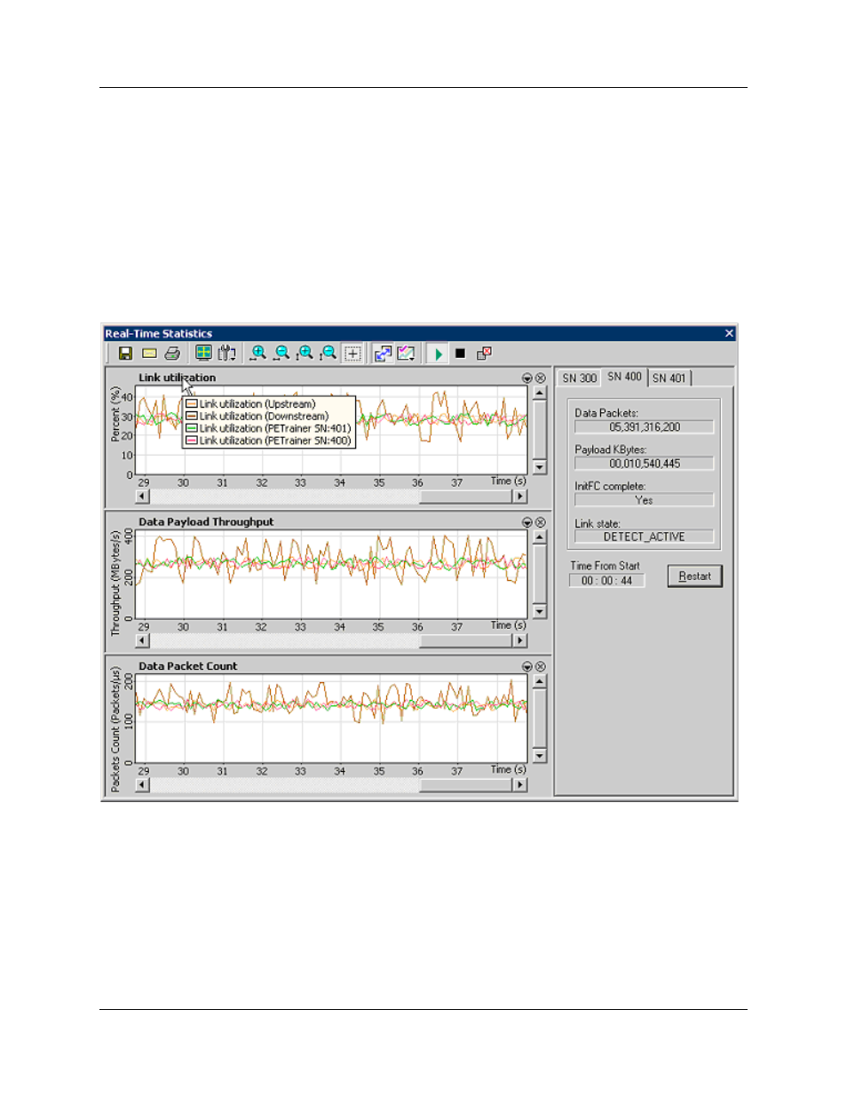Switch to the SN 300 tab
This screenshot has width=847, height=1097.
pyautogui.click(x=579, y=378)
